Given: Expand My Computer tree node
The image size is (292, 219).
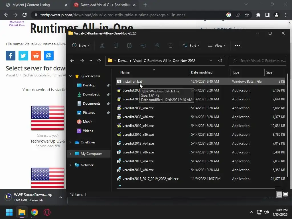Looking at the screenshot, I should 70,154.
